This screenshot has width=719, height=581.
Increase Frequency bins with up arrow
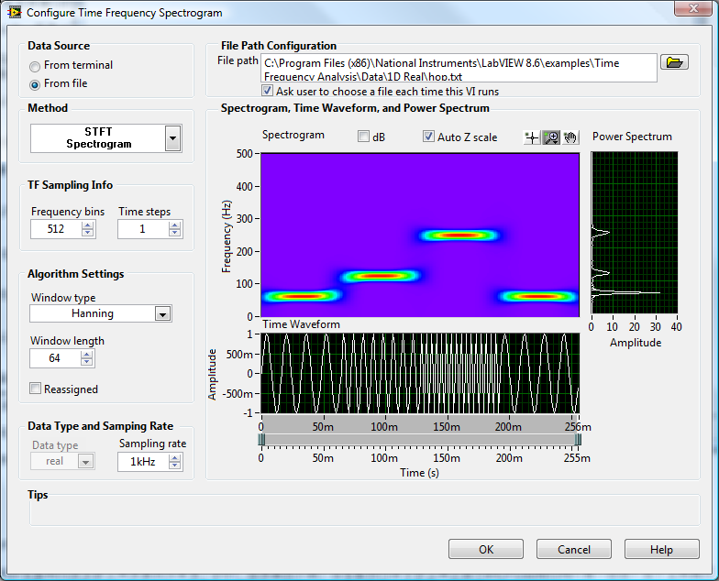87,225
